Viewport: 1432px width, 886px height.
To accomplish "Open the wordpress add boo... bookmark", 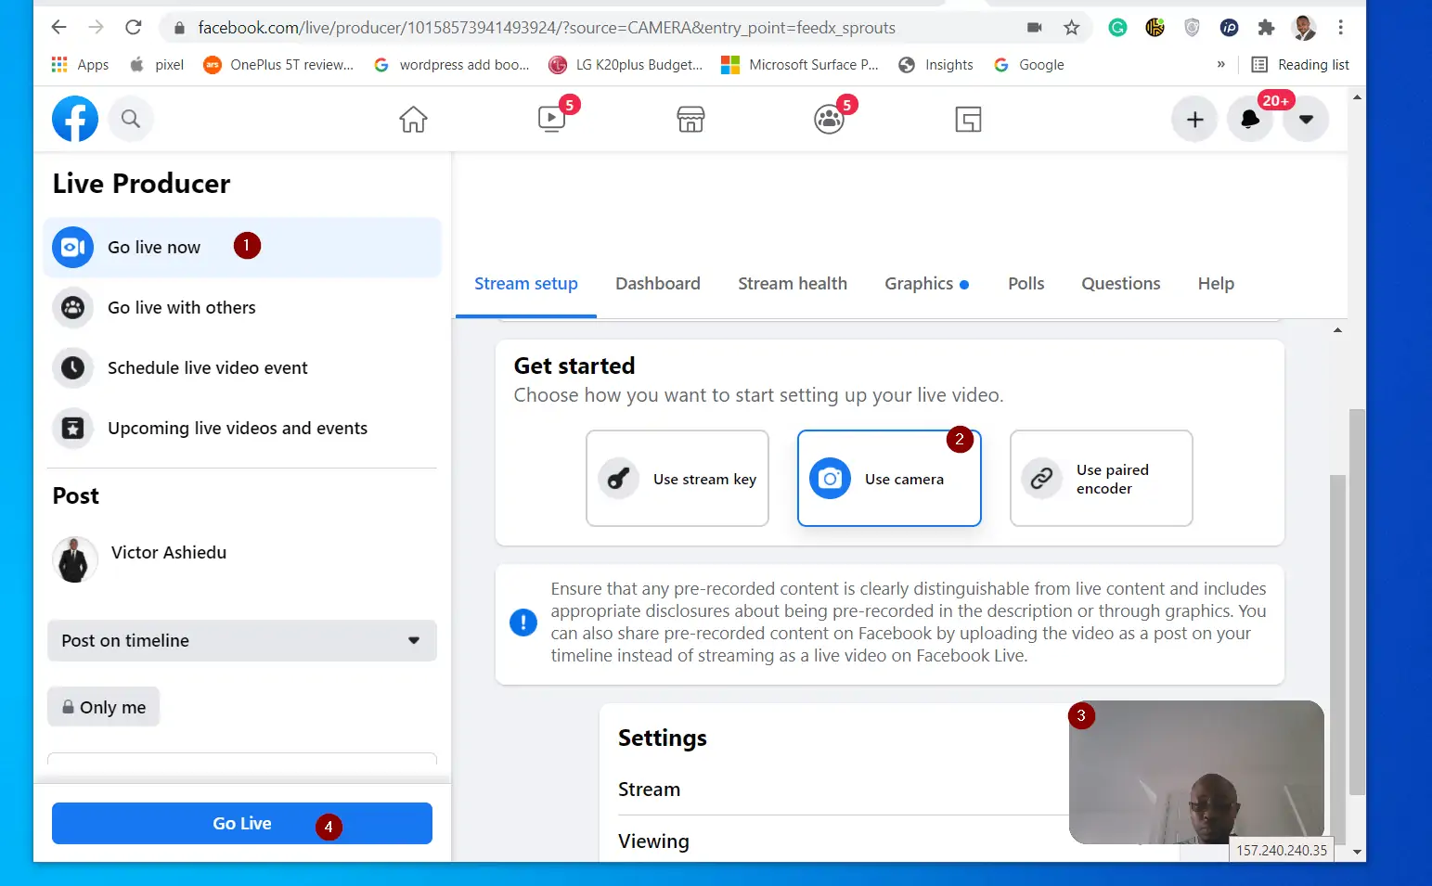I will [452, 65].
